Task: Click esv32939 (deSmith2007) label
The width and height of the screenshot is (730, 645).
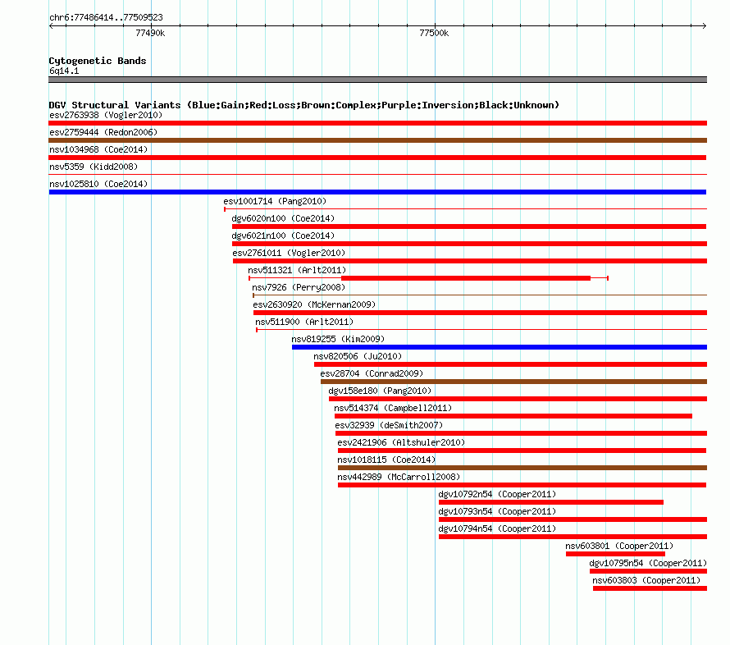Action: click(x=389, y=425)
